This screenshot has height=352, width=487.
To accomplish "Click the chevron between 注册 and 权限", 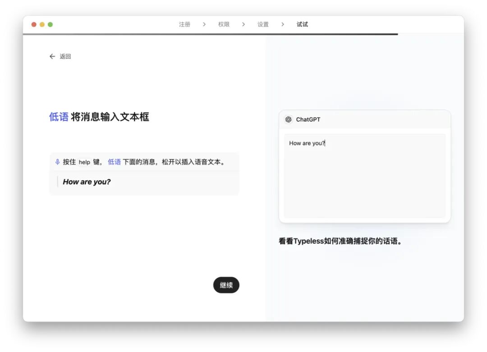I will pos(204,24).
